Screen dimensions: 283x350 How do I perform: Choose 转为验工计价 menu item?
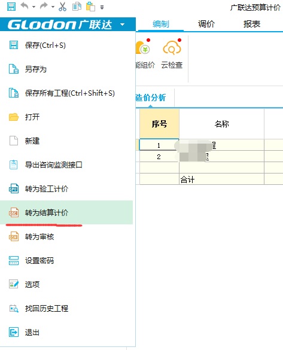click(66, 188)
